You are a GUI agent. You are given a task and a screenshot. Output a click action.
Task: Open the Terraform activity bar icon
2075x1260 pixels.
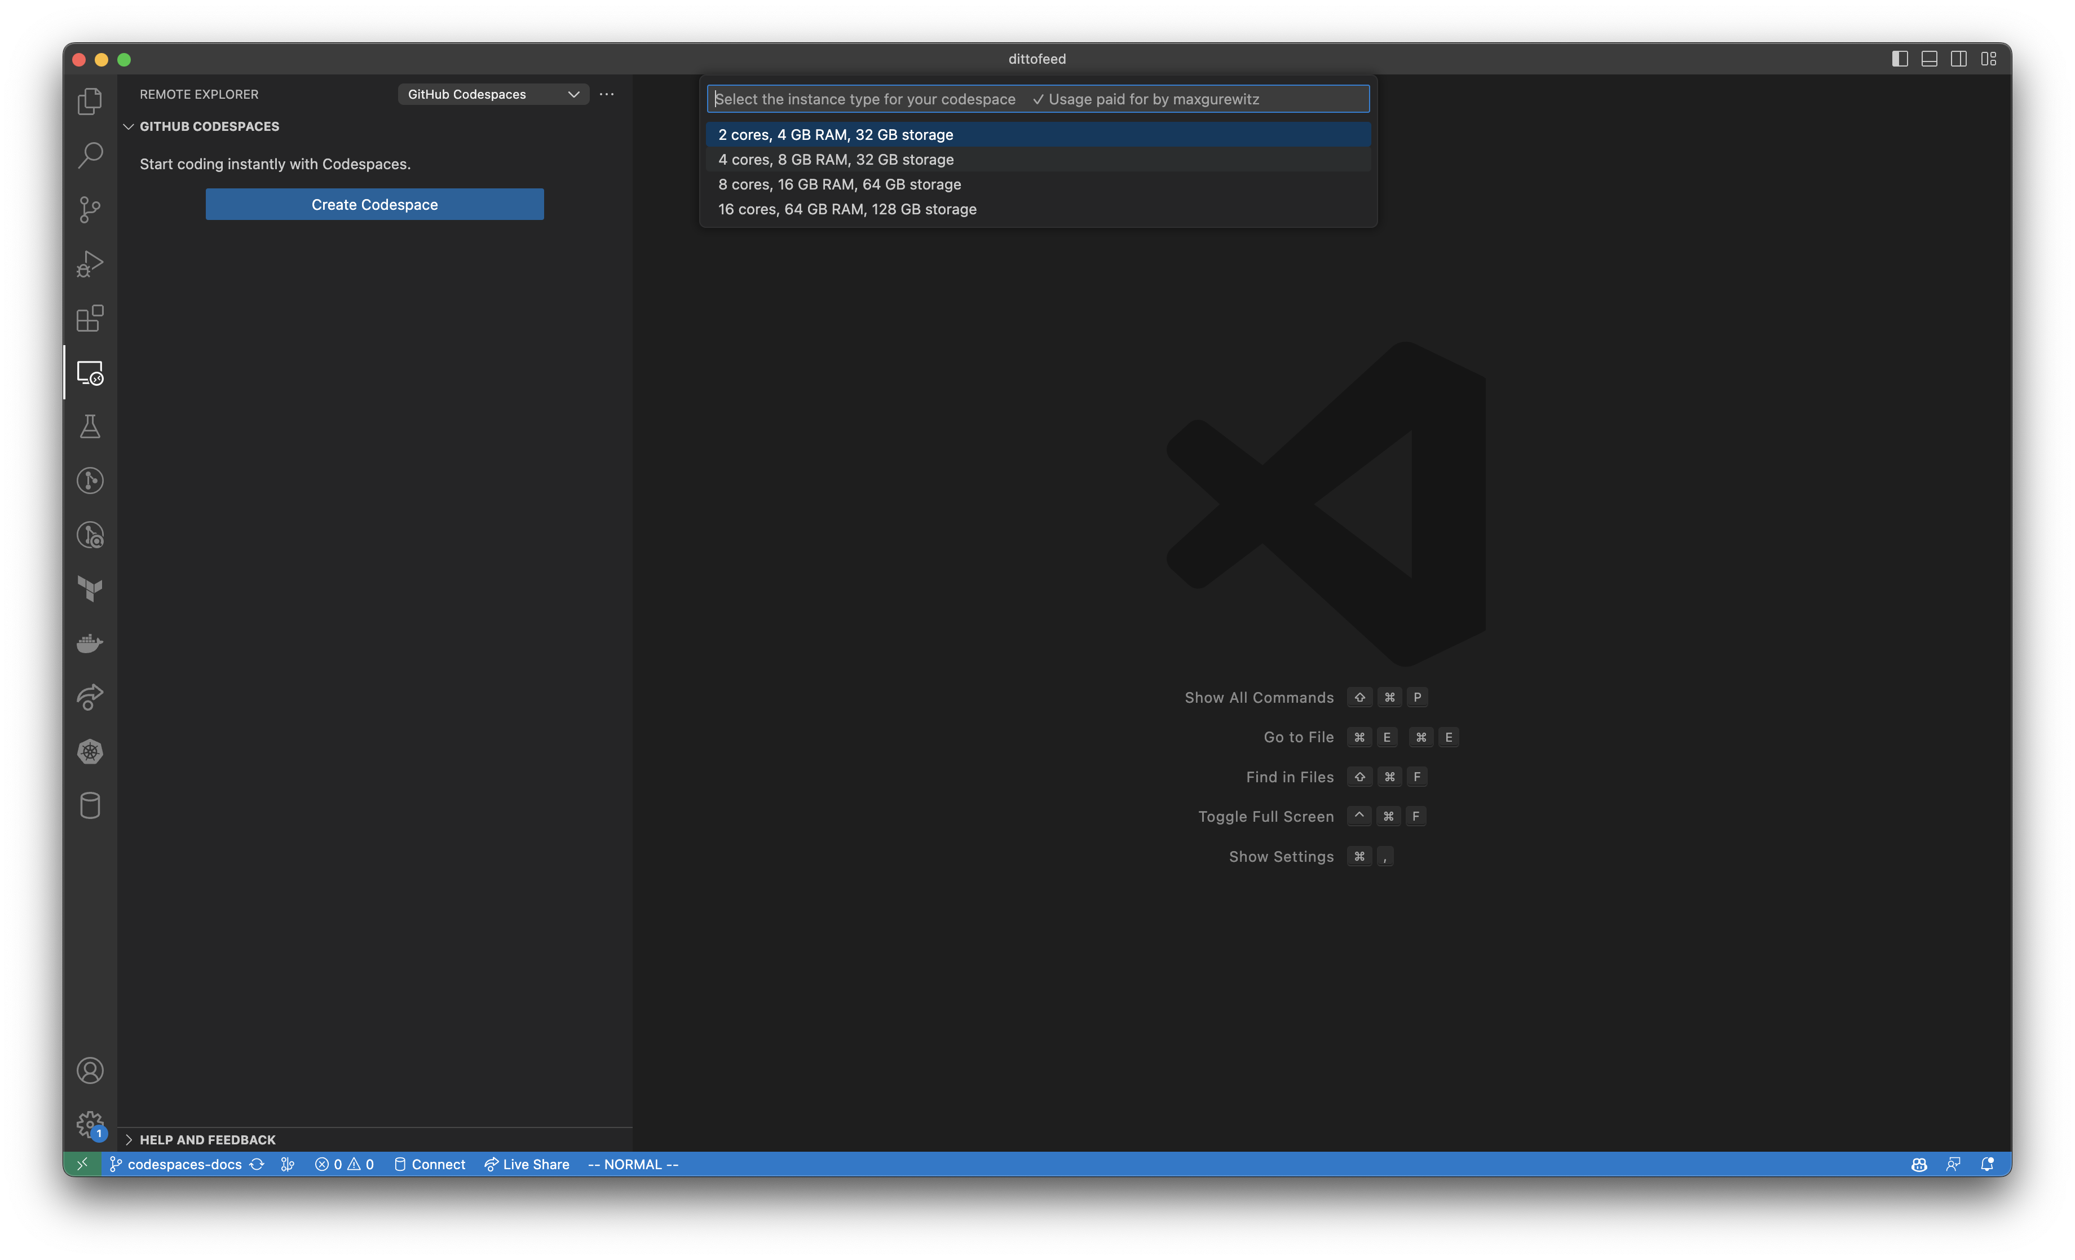click(x=90, y=589)
